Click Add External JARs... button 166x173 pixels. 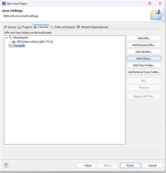(x=144, y=45)
